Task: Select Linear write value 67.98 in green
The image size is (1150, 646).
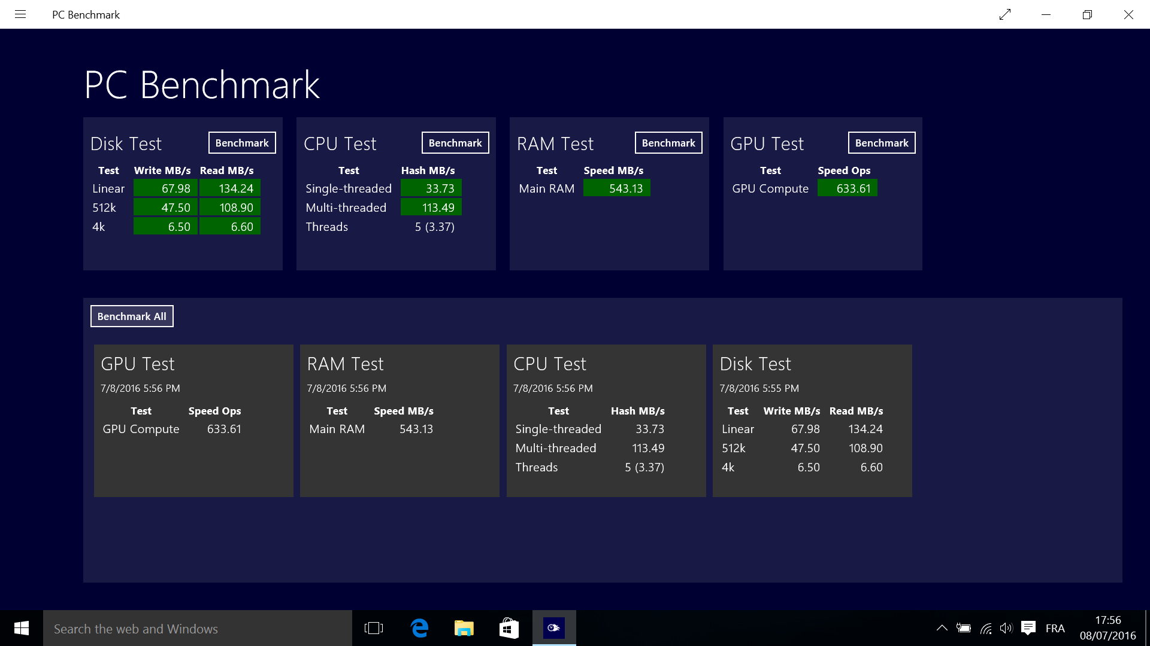Action: point(165,188)
